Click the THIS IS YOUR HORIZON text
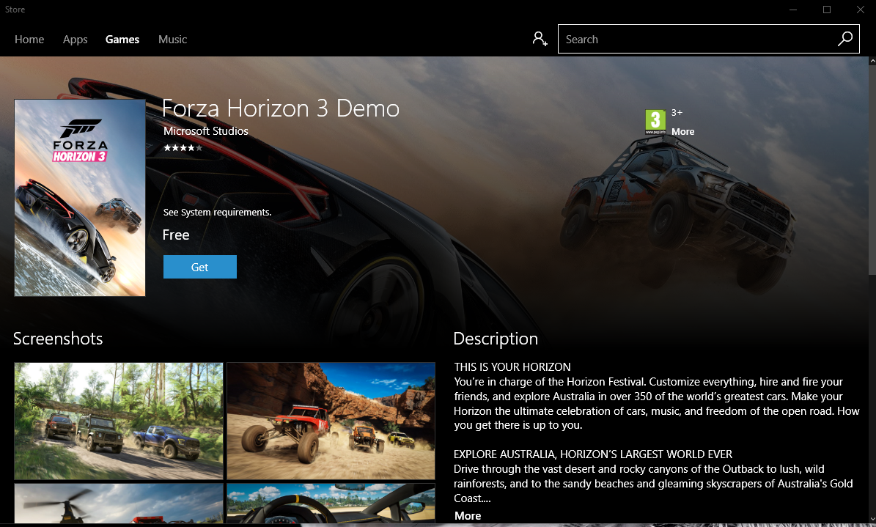The height and width of the screenshot is (527, 876). pos(512,367)
